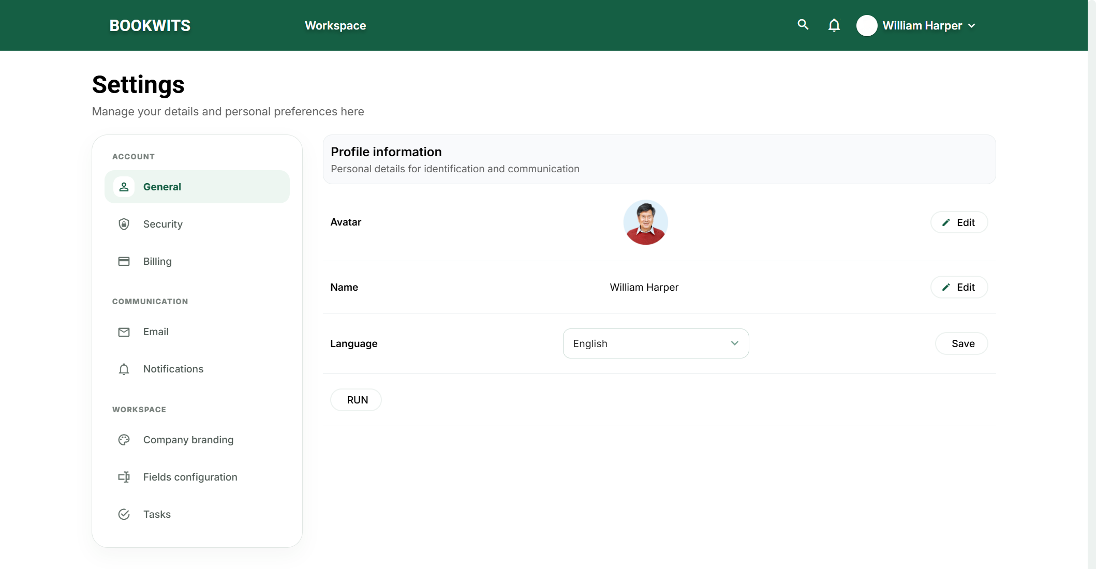This screenshot has height=569, width=1096.
Task: Open Email communication settings
Action: coord(197,332)
